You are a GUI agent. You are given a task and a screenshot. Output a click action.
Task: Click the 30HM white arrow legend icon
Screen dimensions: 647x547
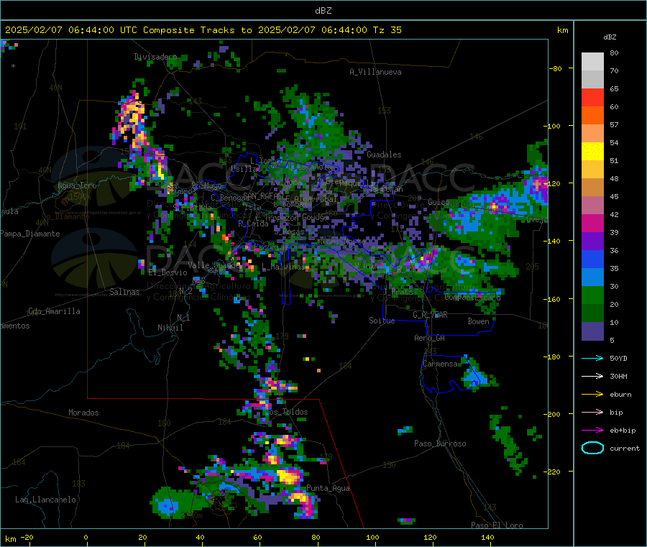(592, 376)
